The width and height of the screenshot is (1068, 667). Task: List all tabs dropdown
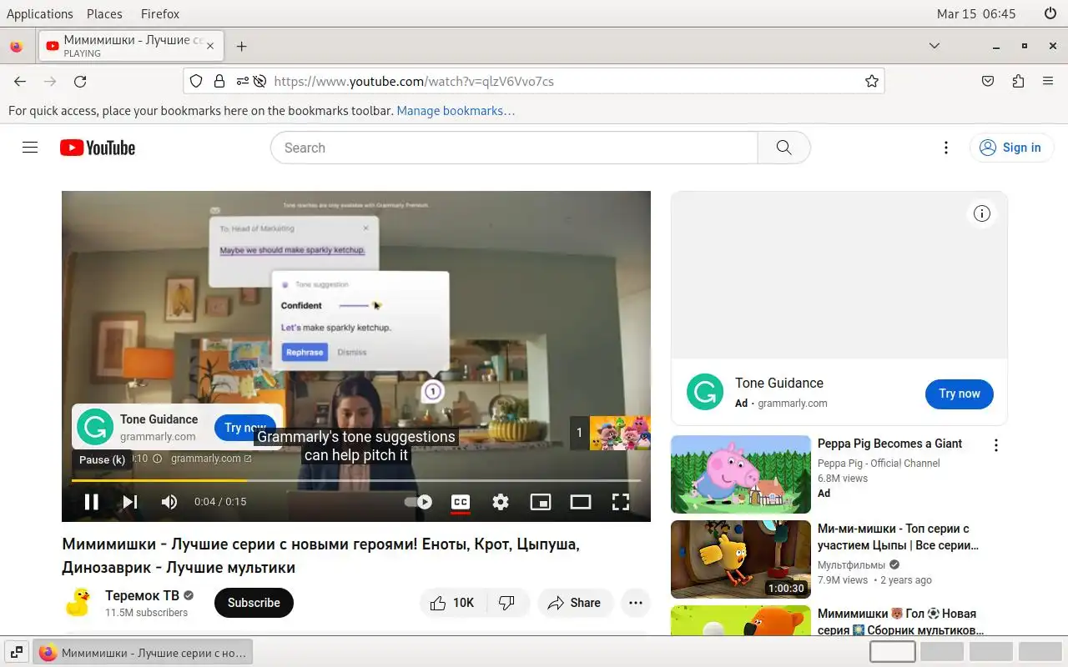point(934,46)
